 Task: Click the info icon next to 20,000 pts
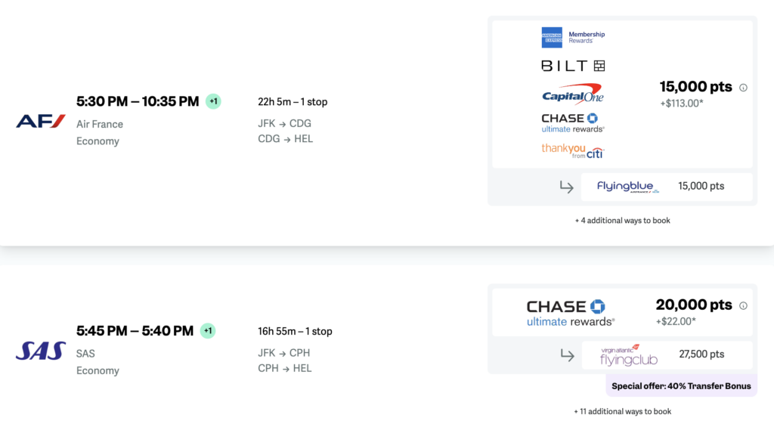tap(743, 306)
